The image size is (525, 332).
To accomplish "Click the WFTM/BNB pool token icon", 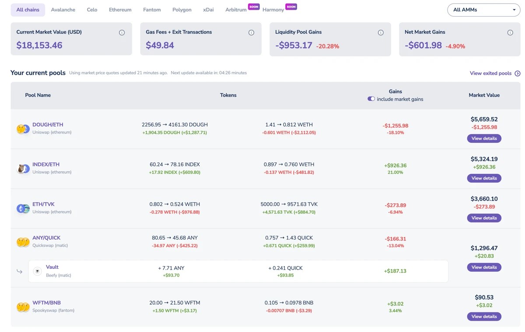I will [23, 307].
